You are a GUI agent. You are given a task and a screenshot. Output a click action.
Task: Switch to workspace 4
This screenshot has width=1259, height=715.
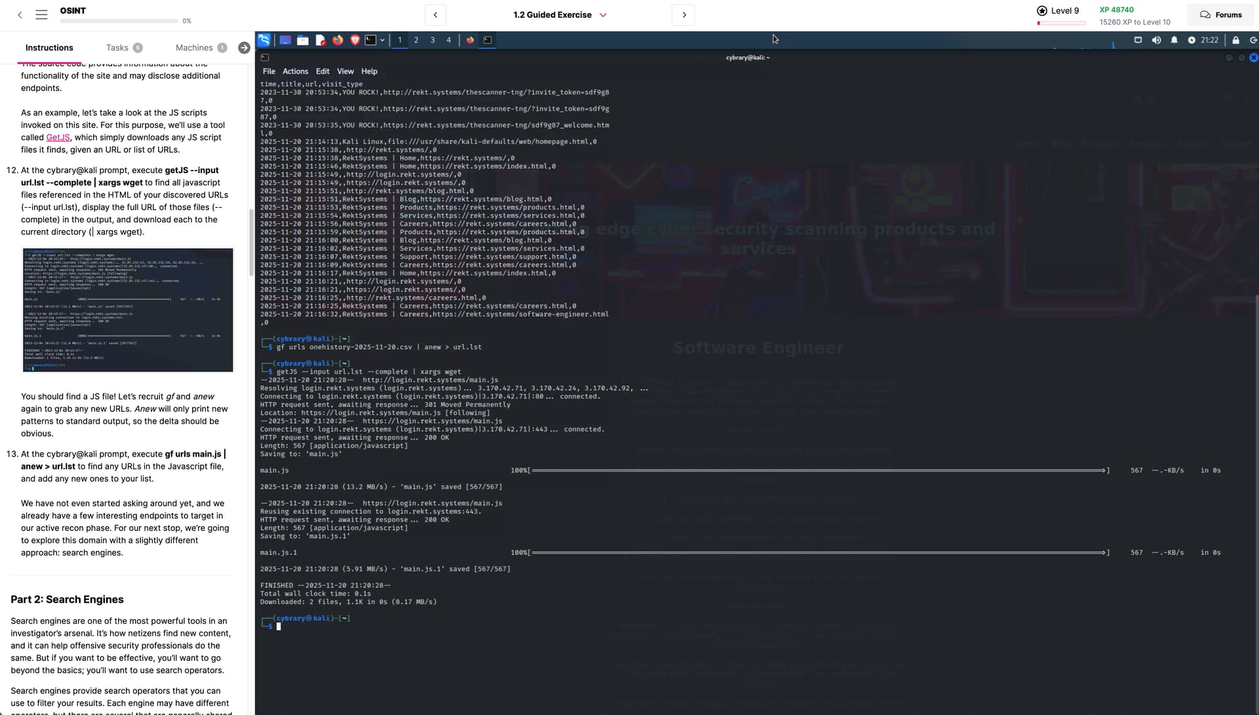pos(449,40)
